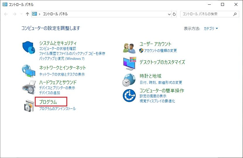Click アカウントの種類の変更 link
Image resolution: width=243 pixels, height=158 pixels.
click(161, 51)
